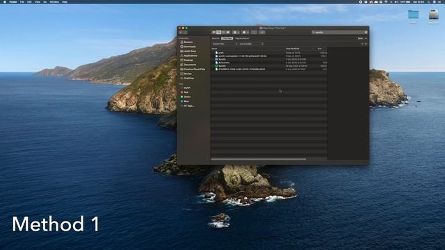
Task: Open the Go menu
Action: coord(44,2)
